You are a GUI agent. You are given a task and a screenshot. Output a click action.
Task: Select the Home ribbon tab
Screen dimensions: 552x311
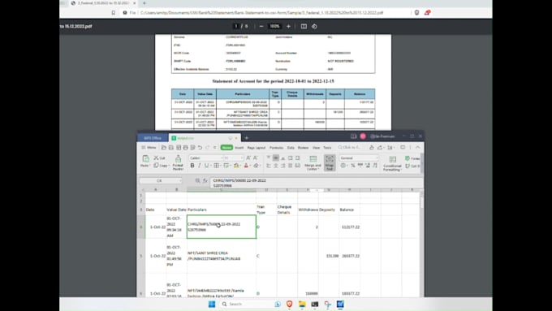pos(226,148)
